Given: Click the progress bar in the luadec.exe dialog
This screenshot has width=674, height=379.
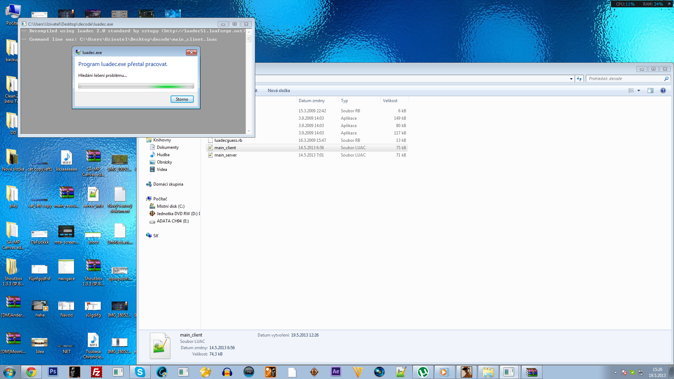Looking at the screenshot, I should (136, 86).
